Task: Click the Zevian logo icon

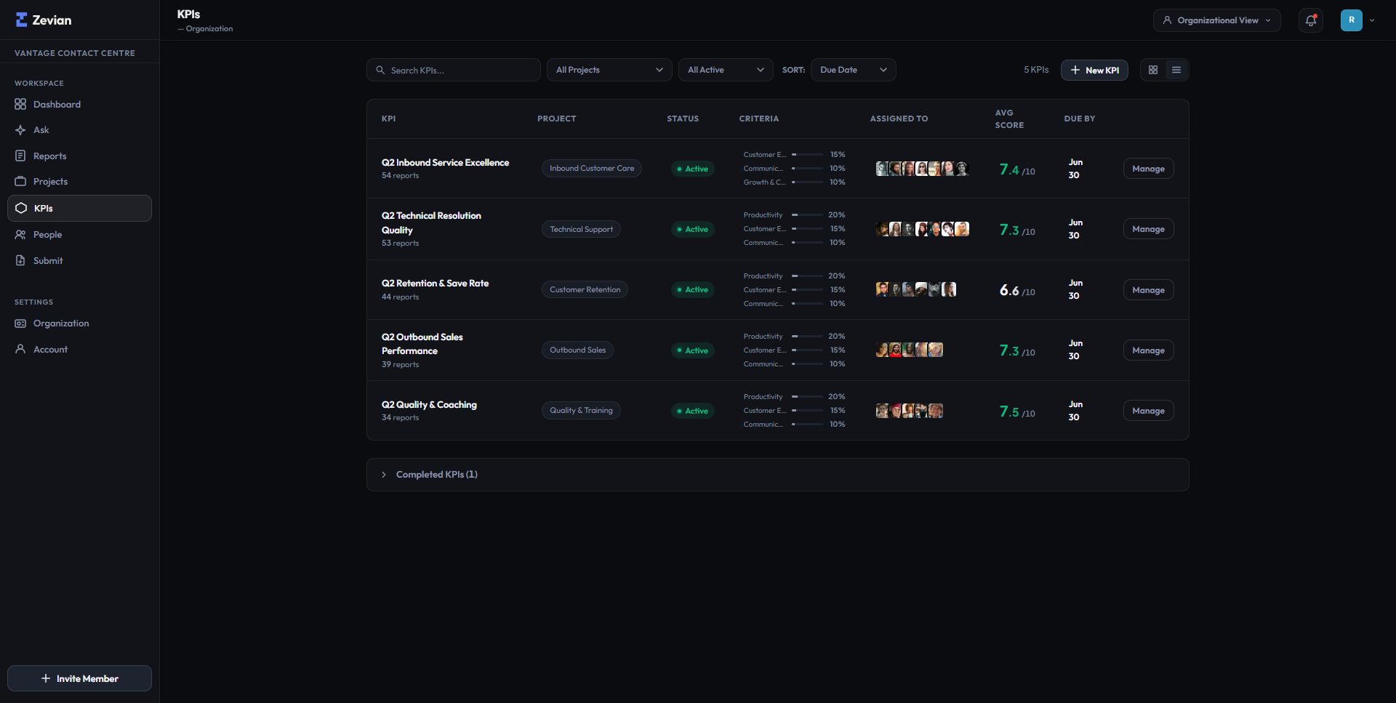Action: [x=22, y=20]
